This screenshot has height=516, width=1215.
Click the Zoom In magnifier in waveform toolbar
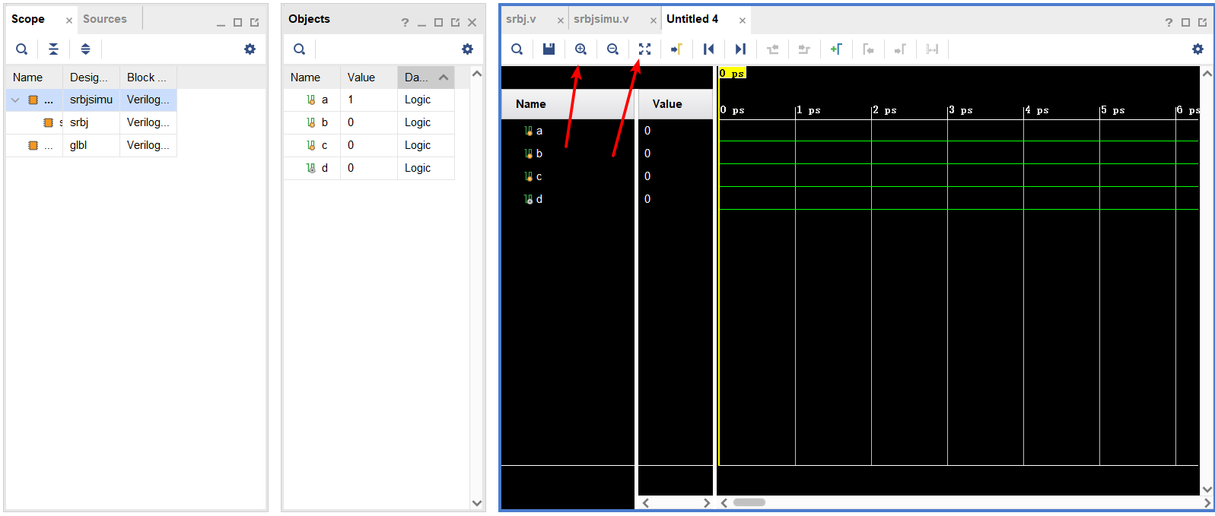pos(580,49)
